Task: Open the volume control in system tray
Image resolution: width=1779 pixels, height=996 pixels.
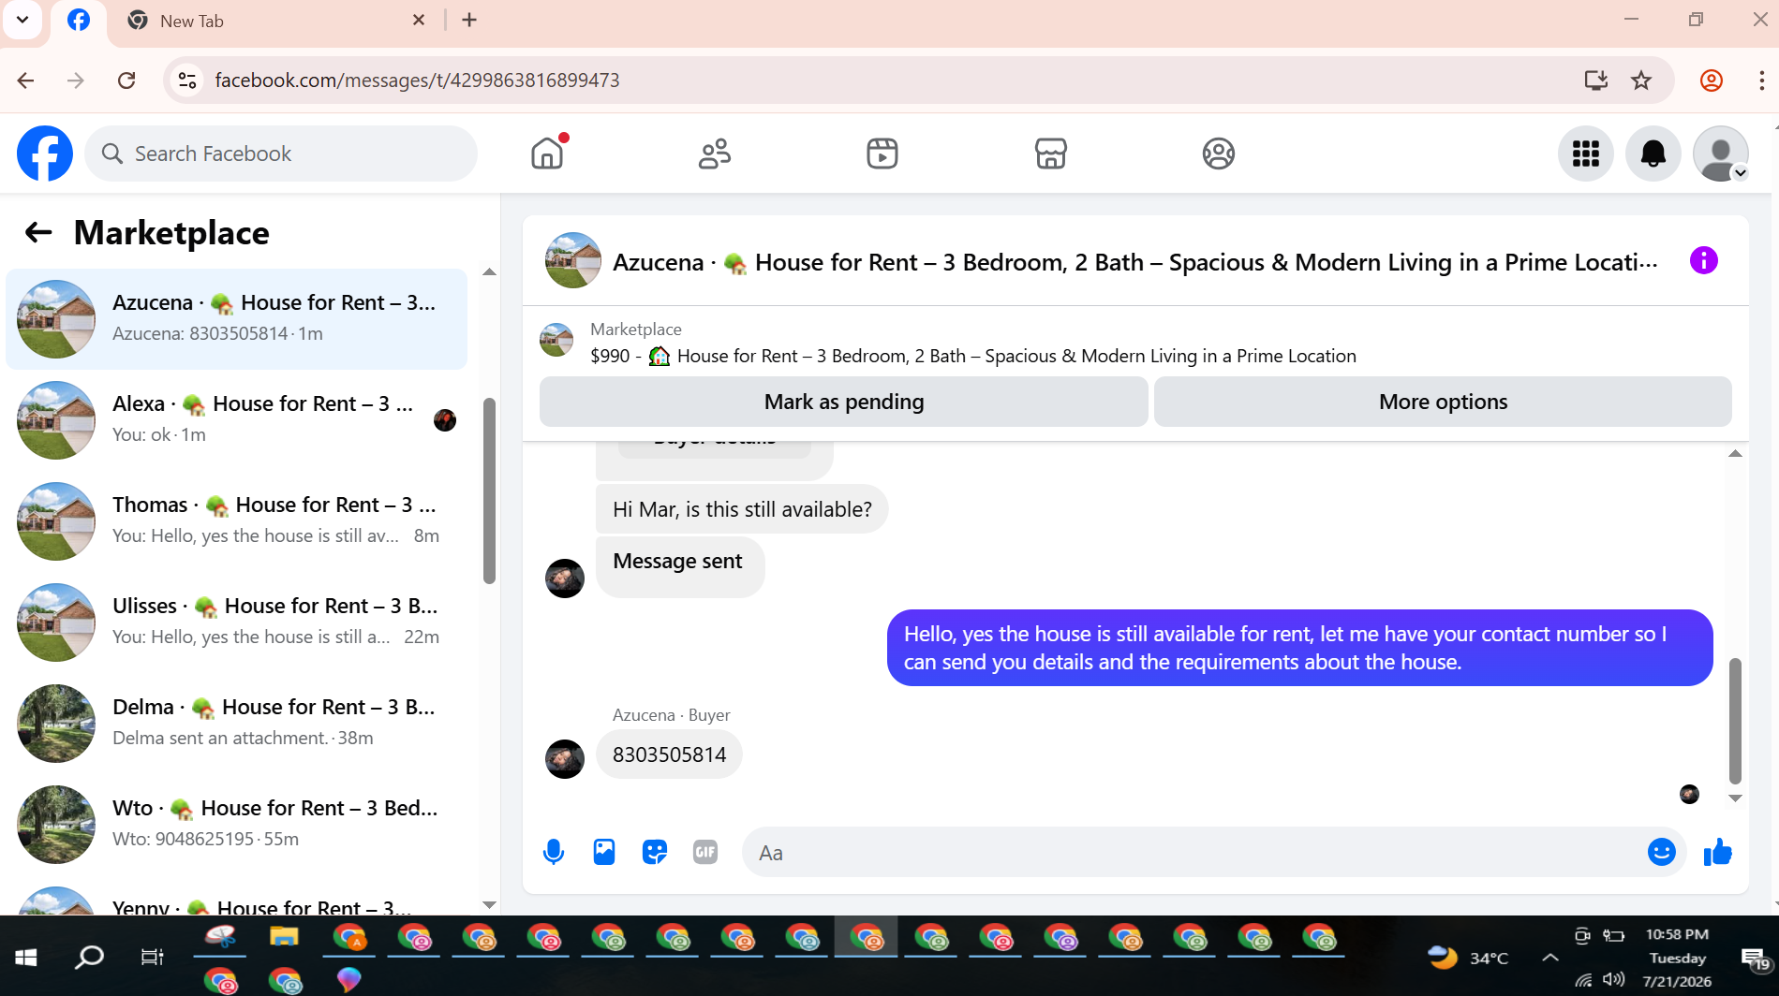Action: [x=1613, y=979]
